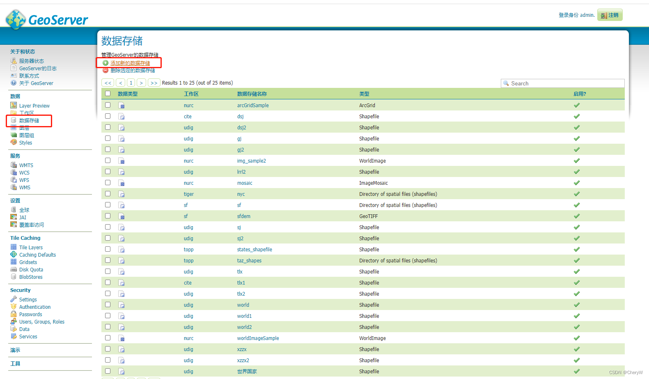
Task: Click the 注销 logout button
Action: point(610,15)
